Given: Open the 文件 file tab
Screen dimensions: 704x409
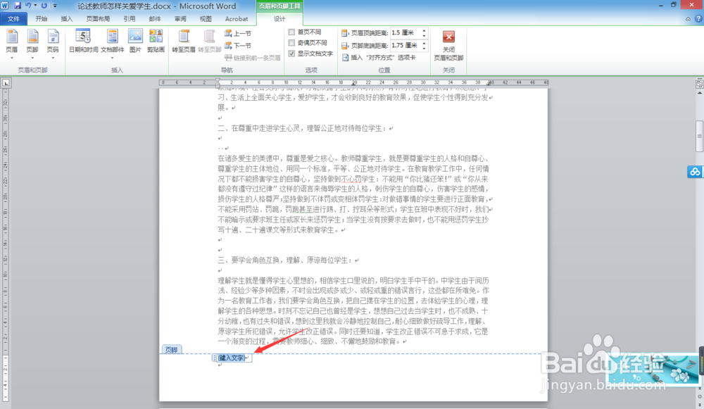Looking at the screenshot, I should click(14, 19).
